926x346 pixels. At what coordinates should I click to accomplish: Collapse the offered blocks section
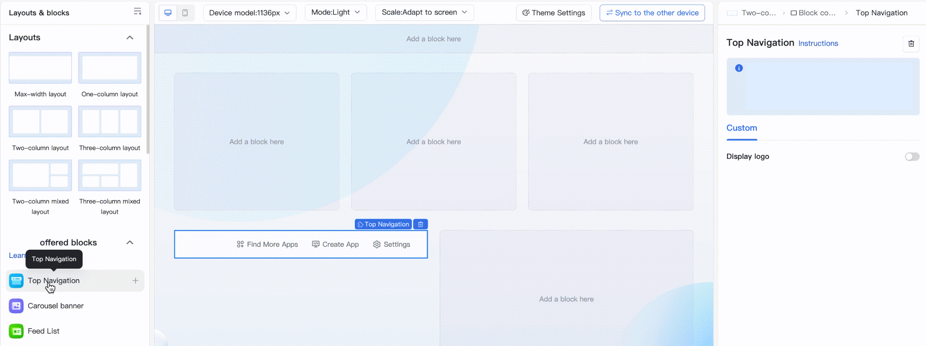[x=130, y=243]
